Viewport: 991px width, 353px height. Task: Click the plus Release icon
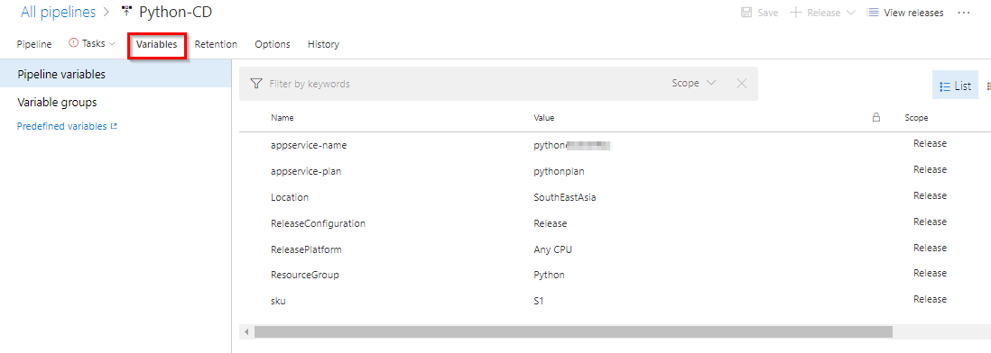[796, 13]
